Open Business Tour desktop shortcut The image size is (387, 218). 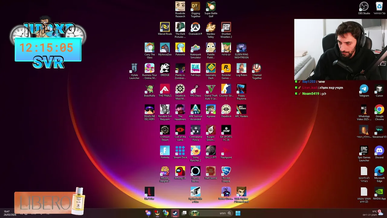[x=149, y=71]
